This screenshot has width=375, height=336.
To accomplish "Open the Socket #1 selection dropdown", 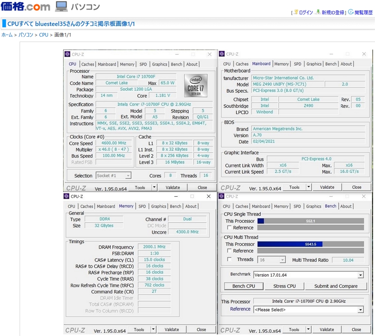I will coord(114,176).
